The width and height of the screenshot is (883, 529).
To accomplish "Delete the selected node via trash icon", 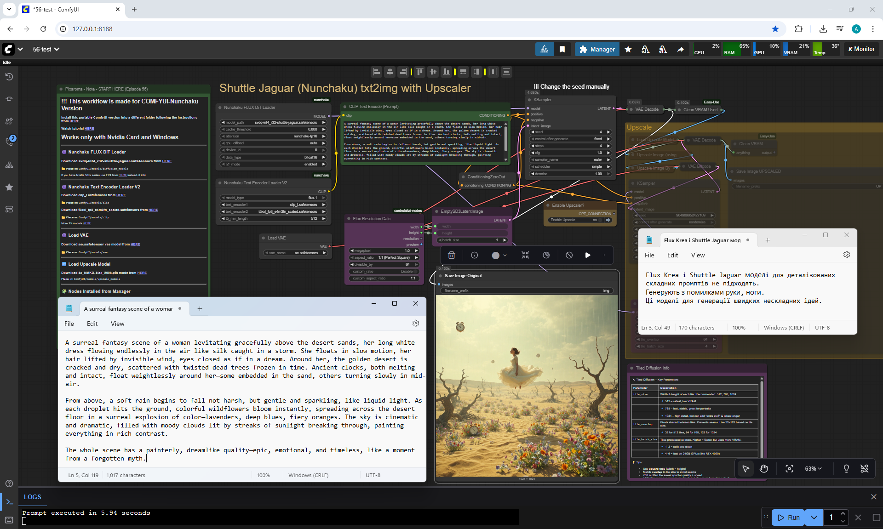I will tap(451, 256).
